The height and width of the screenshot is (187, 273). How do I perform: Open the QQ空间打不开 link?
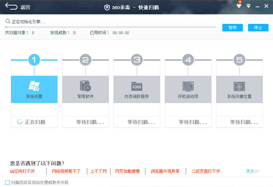22,171
